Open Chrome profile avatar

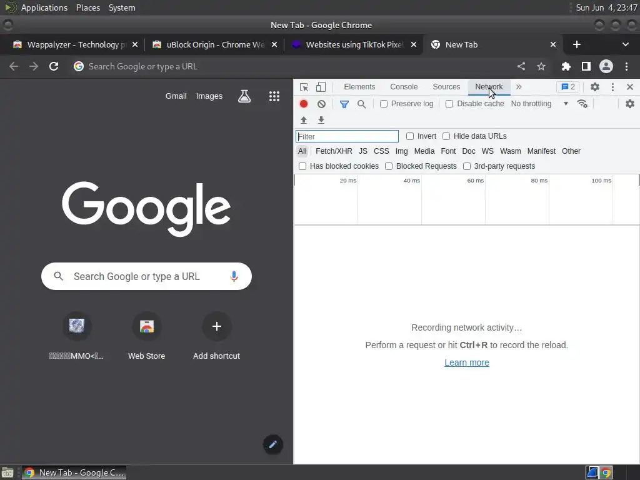click(x=606, y=66)
